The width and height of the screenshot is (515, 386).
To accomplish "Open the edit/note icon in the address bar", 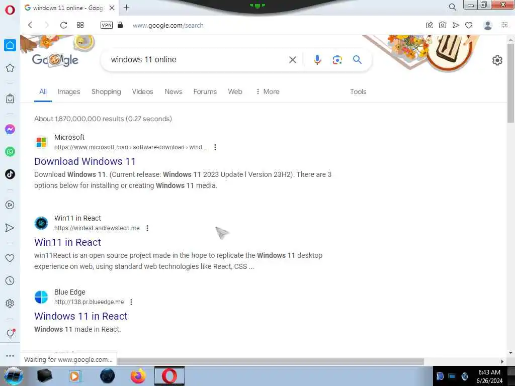I will pyautogui.click(x=430, y=25).
